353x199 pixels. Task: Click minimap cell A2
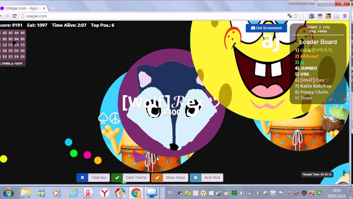[5, 33]
